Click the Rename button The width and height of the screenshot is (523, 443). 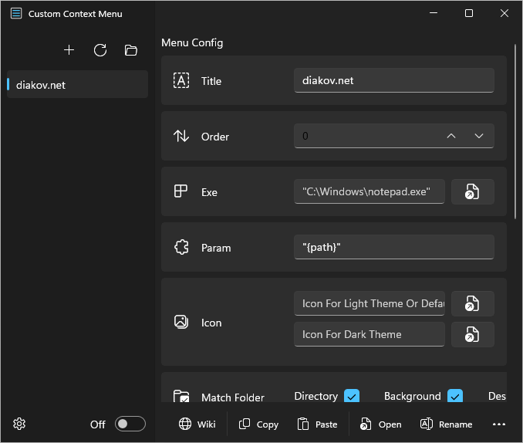click(446, 424)
